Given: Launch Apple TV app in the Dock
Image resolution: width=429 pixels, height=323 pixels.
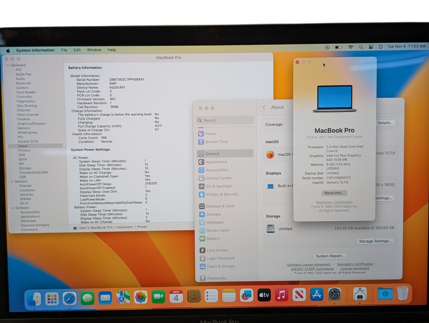Looking at the screenshot, I should (x=264, y=295).
